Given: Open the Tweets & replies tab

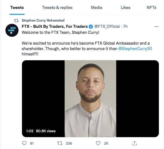Looking at the screenshot, I should (57, 8).
